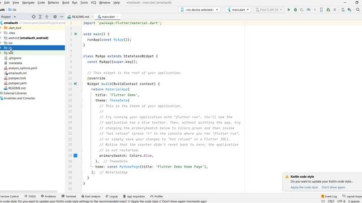Open SDK Manager icon in toolbar

[350, 10]
